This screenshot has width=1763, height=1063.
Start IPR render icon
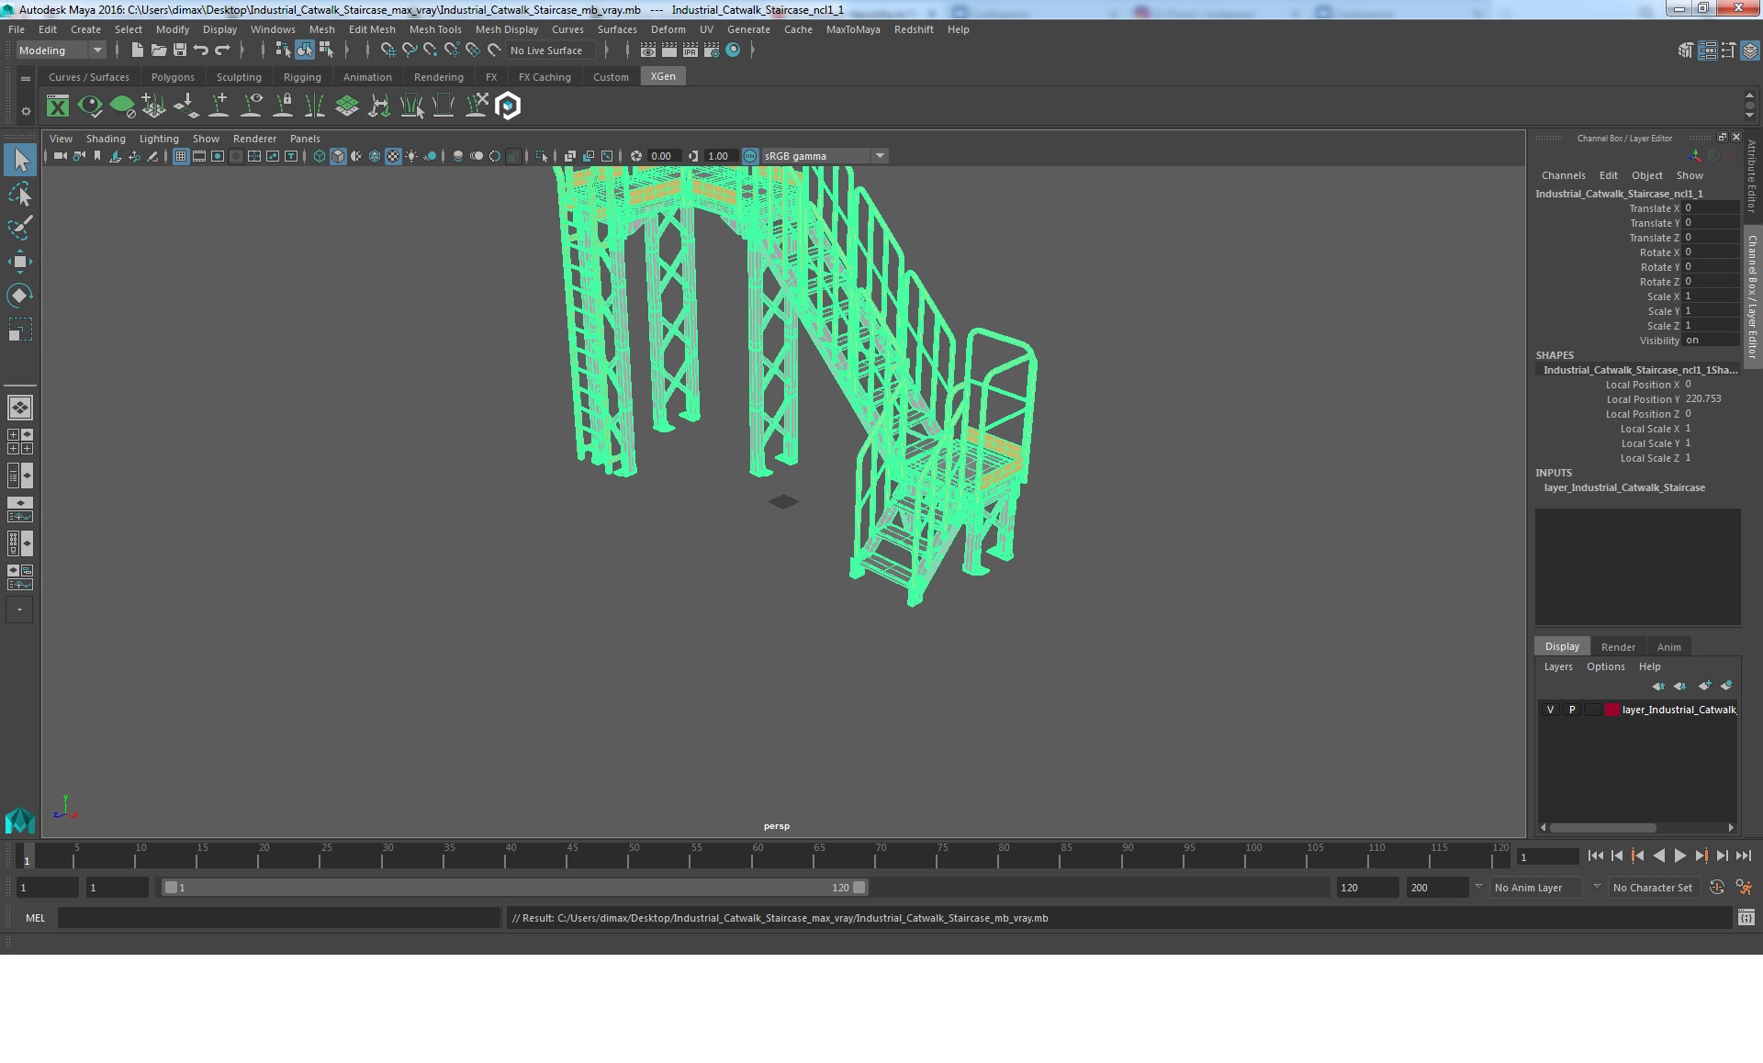pyautogui.click(x=691, y=50)
